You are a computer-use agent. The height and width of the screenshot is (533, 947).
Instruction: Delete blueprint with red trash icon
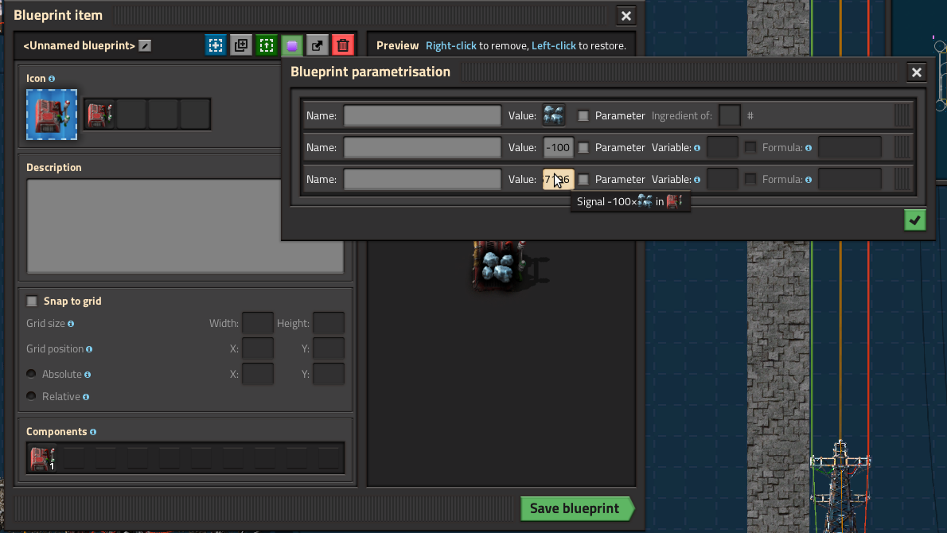point(343,45)
